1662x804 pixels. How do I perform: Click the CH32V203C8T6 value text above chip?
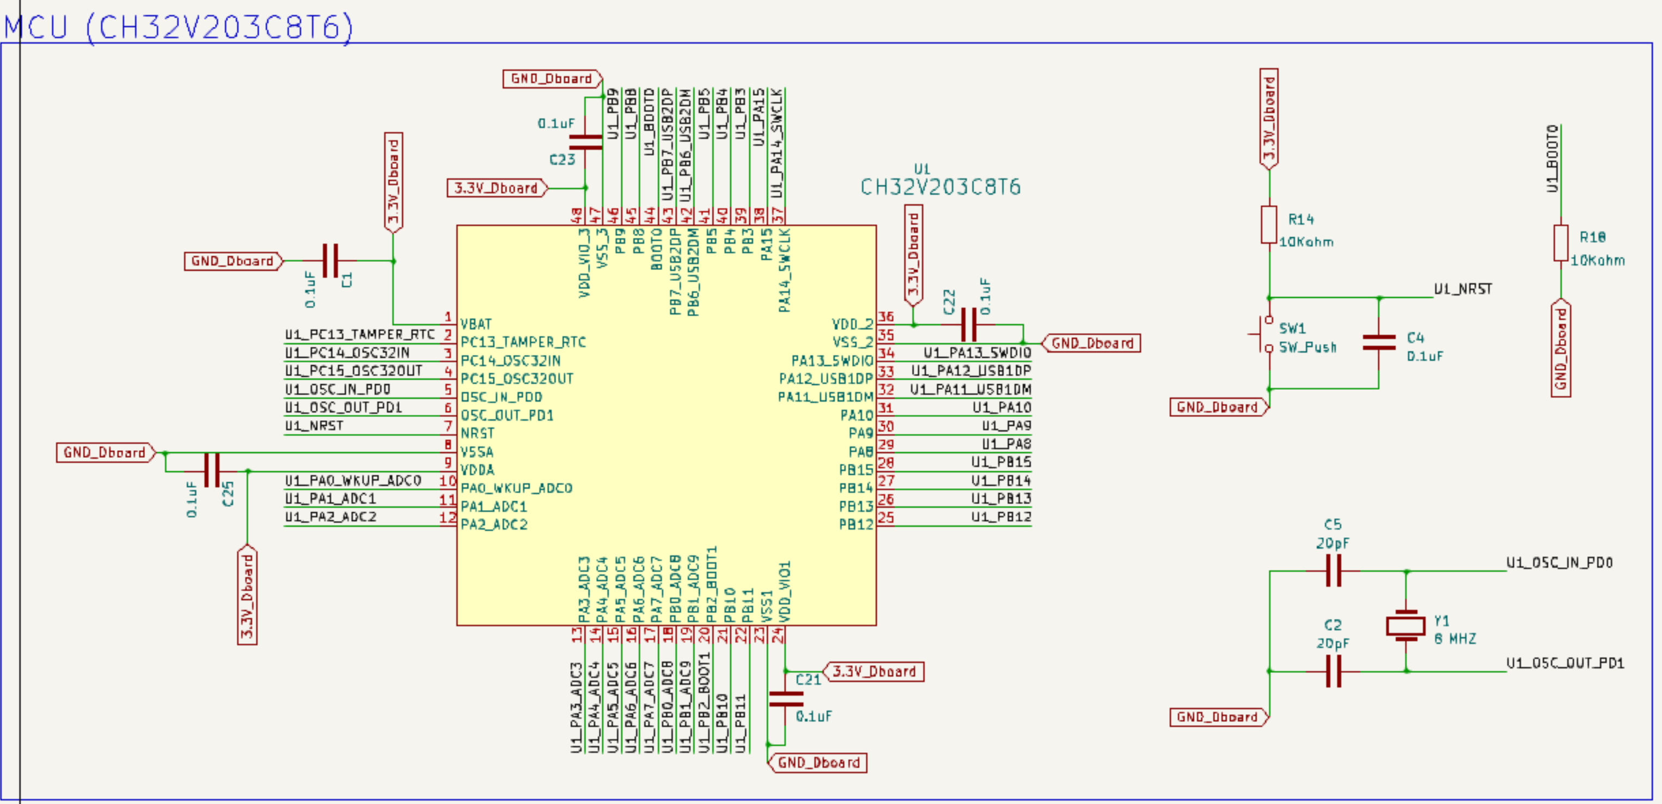click(940, 187)
